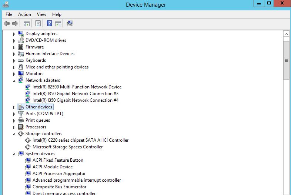This screenshot has width=291, height=195.
Task: Click the Print queues printer icon
Action: [x=21, y=120]
